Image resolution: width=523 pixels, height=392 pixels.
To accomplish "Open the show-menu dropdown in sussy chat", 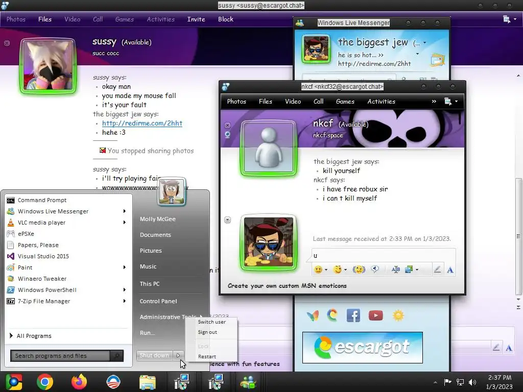I will tap(509, 19).
